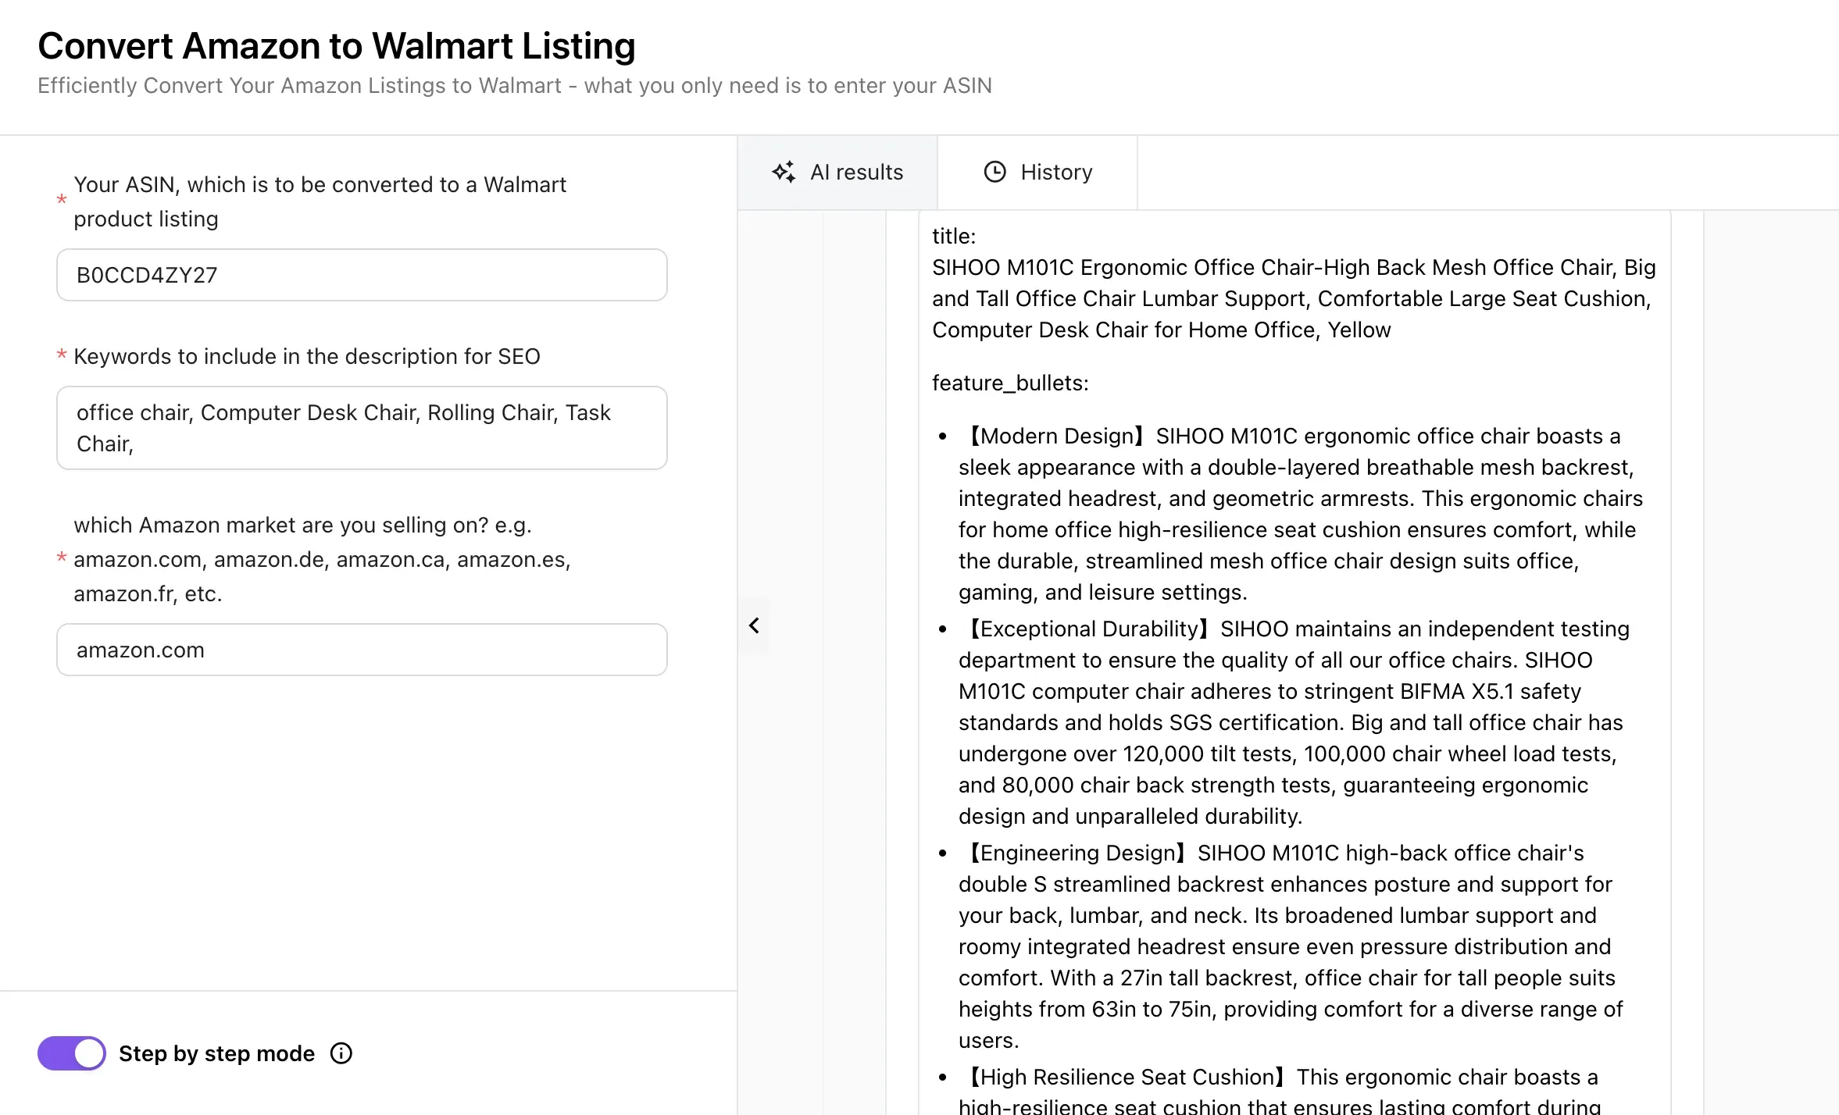Click the clock icon on the History tab
The height and width of the screenshot is (1115, 1839).
pyautogui.click(x=994, y=172)
